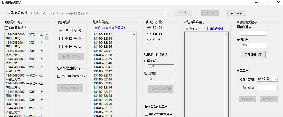Select number 13440482334 in valid list
Image resolution: width=283 pixels, height=117 pixels.
(103, 38)
